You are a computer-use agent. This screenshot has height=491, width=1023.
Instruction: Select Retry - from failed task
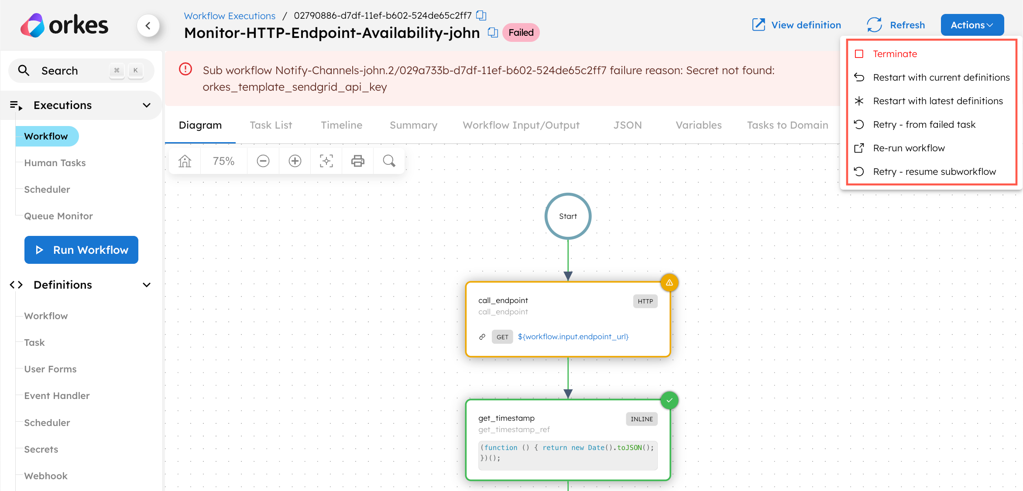point(932,125)
